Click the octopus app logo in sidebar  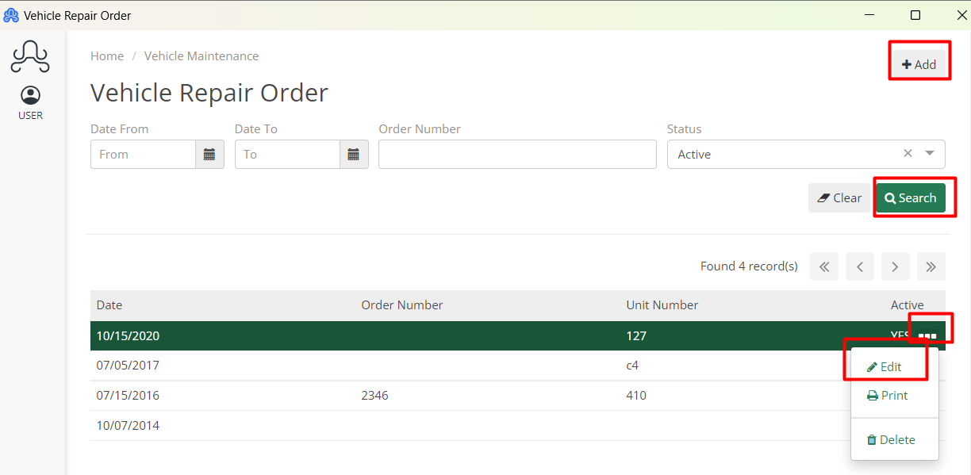30,56
